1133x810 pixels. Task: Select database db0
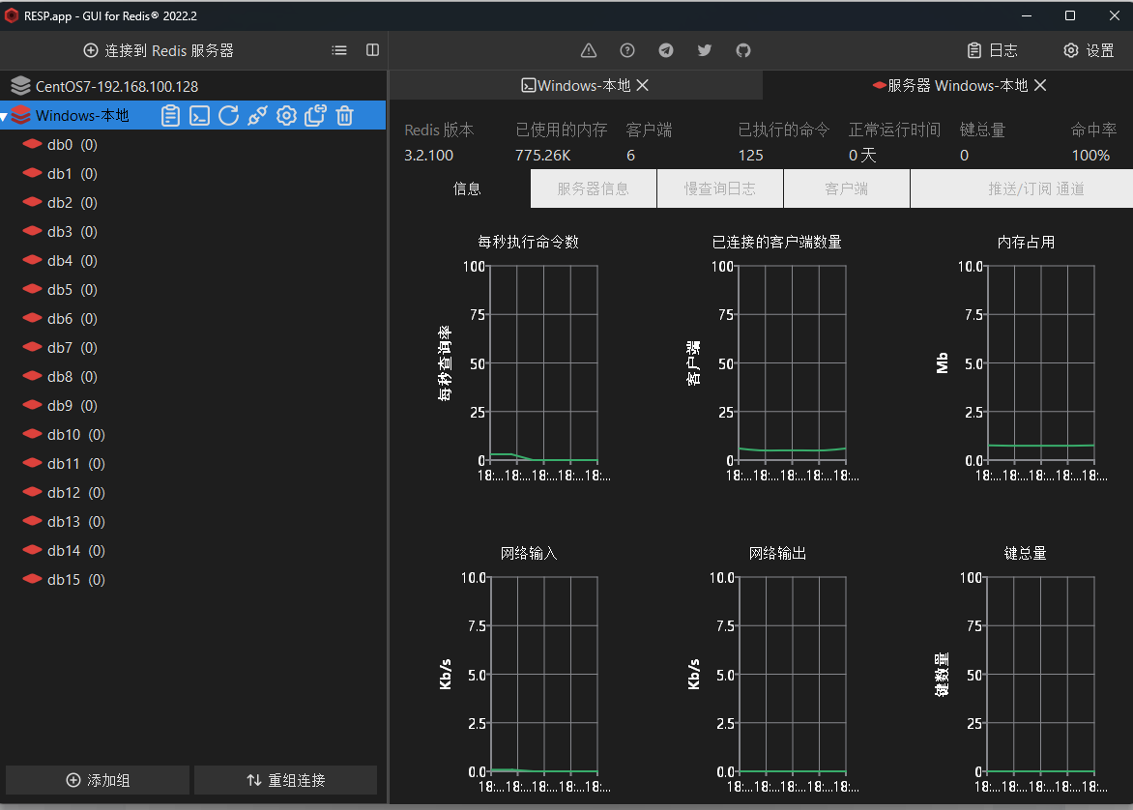click(x=60, y=145)
